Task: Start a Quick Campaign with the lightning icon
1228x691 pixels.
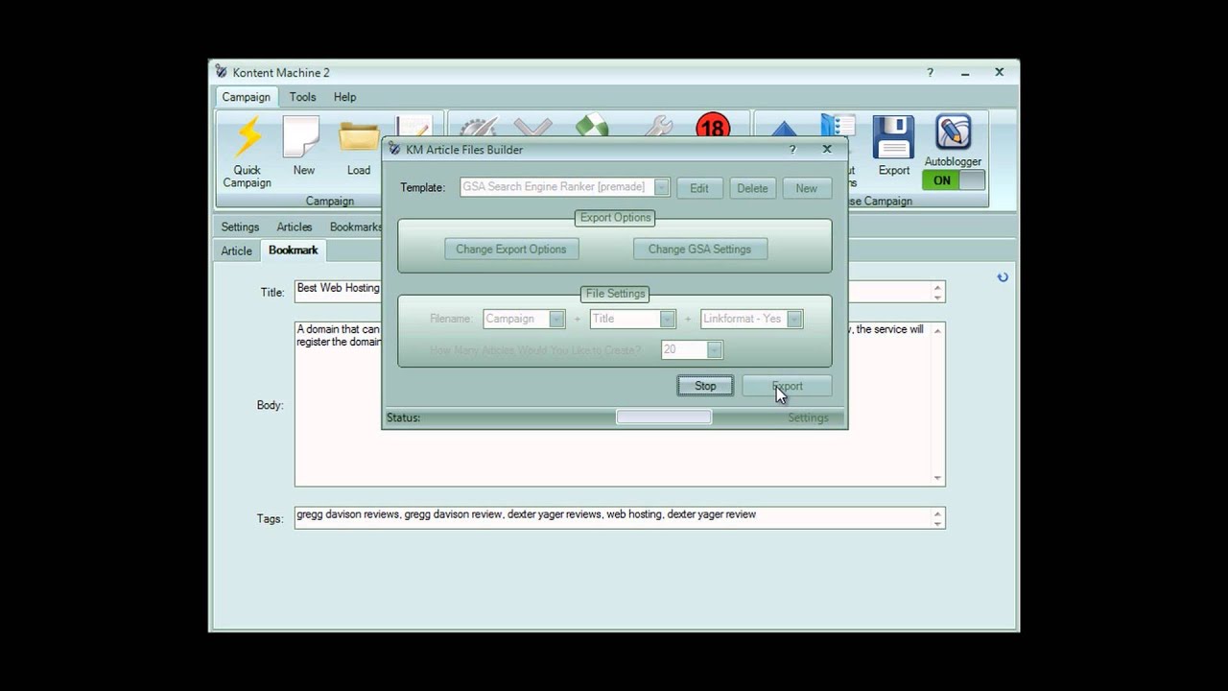Action: point(248,152)
